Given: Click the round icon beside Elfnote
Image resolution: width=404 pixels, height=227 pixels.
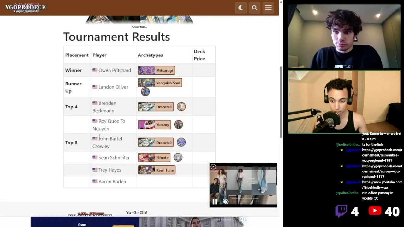Looking at the screenshot, I should click(178, 157).
